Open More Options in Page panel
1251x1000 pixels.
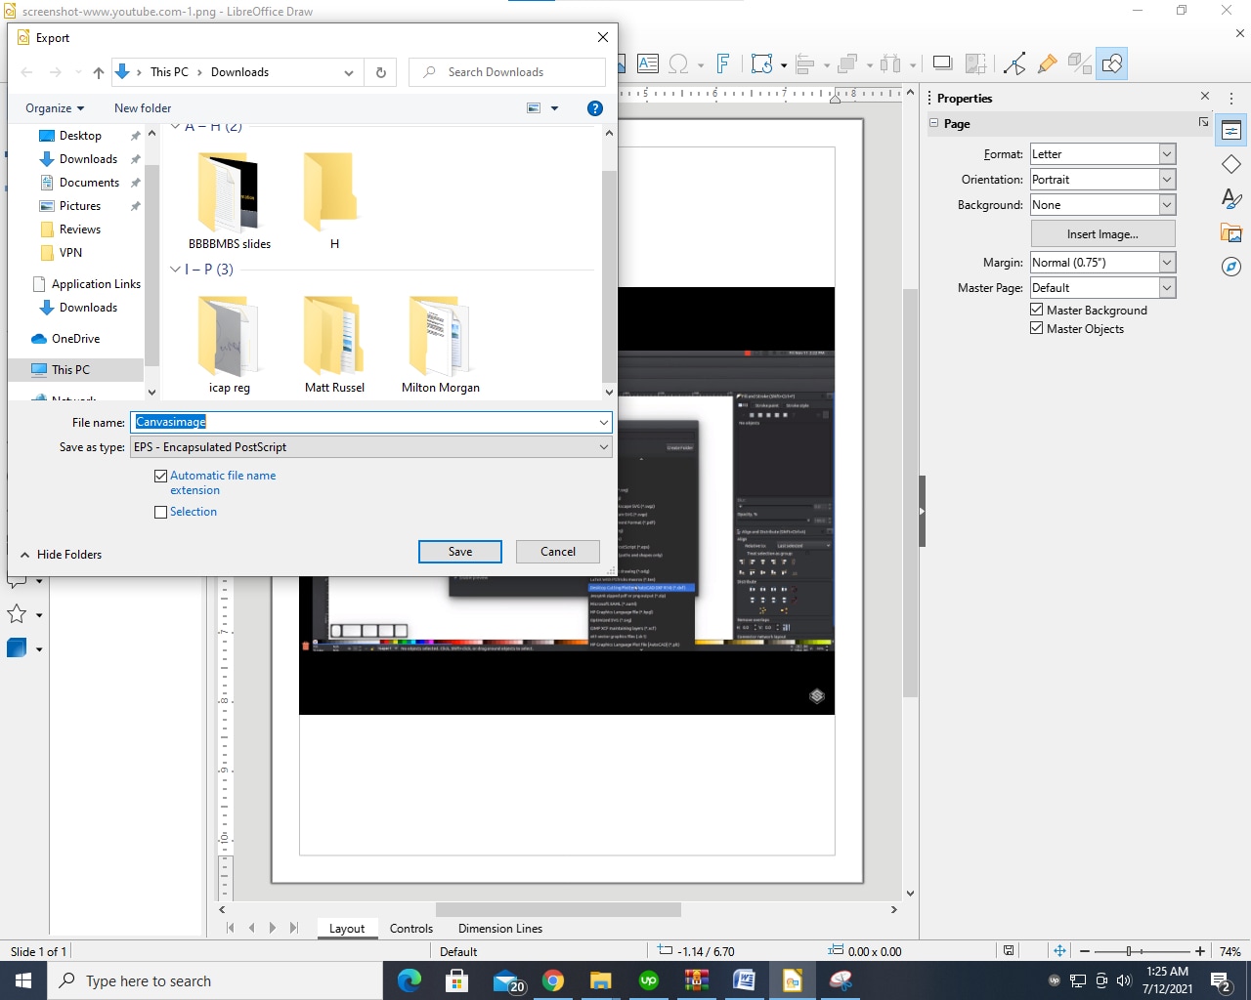click(x=1203, y=122)
